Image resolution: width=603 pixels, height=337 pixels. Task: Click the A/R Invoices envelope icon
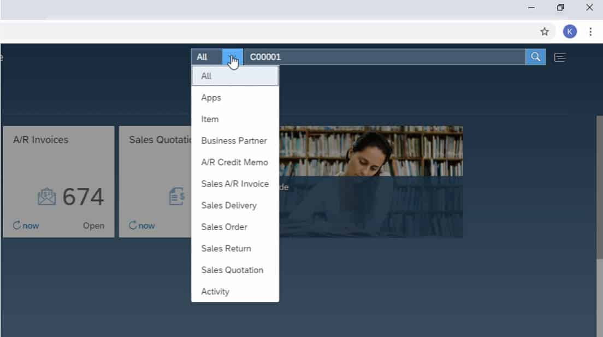tap(47, 197)
